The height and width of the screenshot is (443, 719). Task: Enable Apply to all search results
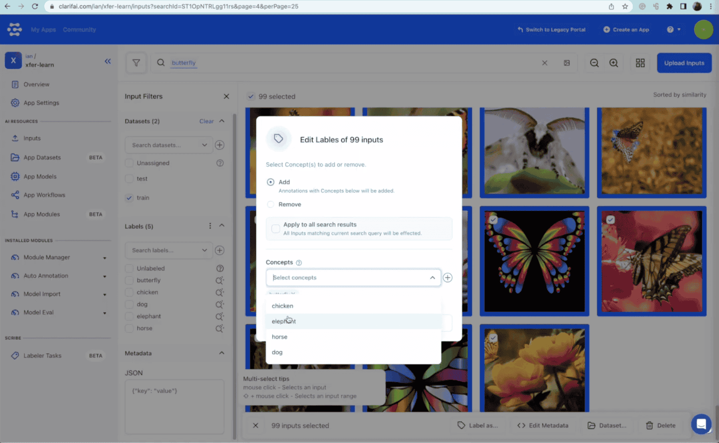276,228
